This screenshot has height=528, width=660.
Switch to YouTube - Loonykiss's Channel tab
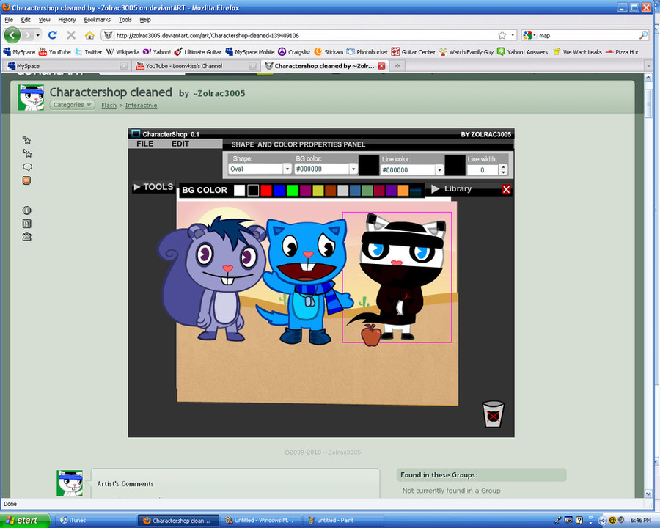195,66
